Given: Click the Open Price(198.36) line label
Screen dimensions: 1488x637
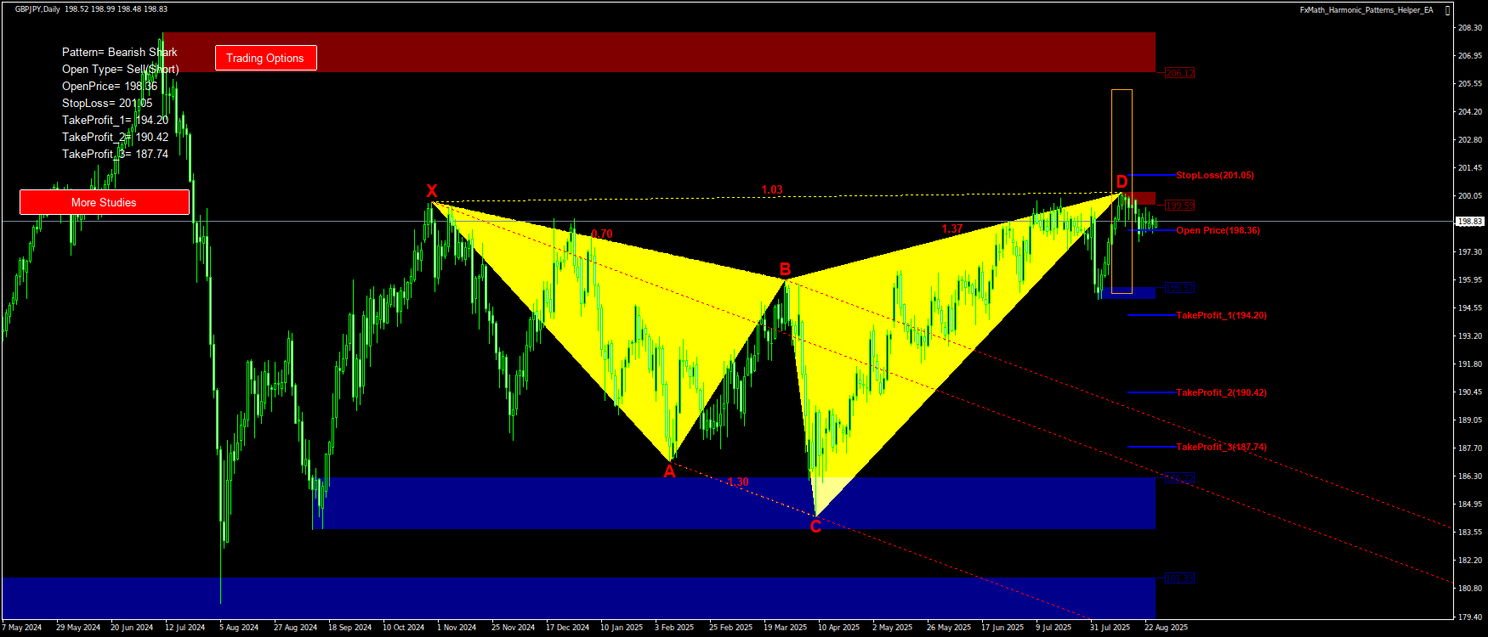Looking at the screenshot, I should point(1218,231).
